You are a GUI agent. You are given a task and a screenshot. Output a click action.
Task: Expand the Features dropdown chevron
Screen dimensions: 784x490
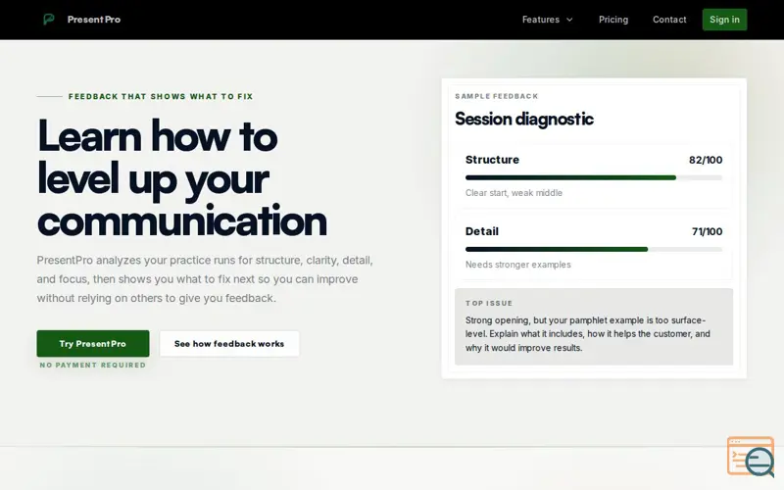click(x=569, y=20)
